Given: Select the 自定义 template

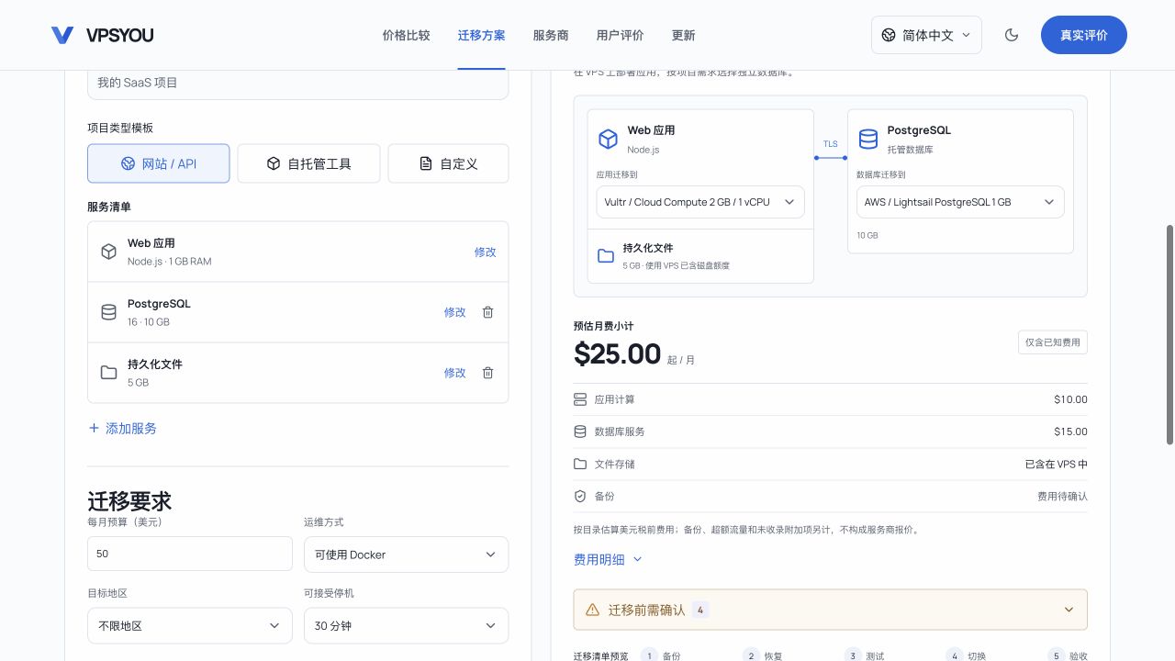Looking at the screenshot, I should click(x=448, y=163).
